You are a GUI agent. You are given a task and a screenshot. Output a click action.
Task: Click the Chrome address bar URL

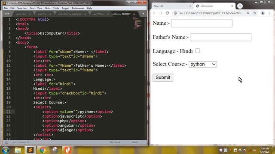214,13
